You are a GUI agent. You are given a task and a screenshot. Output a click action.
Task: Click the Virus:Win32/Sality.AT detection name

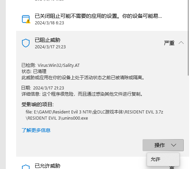point(59,65)
